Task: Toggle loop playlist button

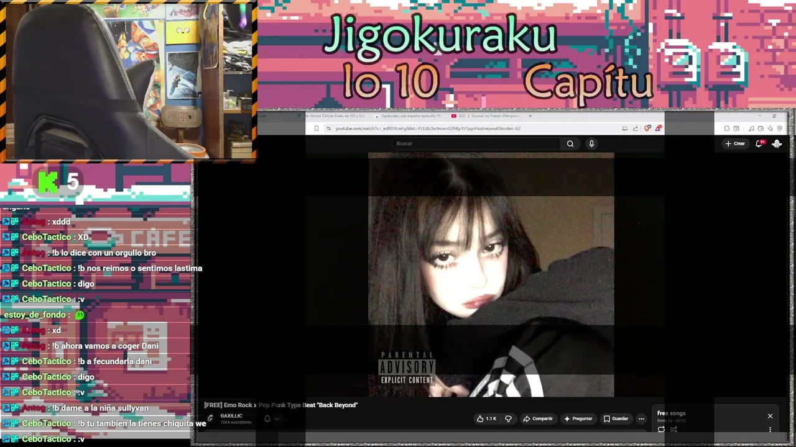Action: 661,429
